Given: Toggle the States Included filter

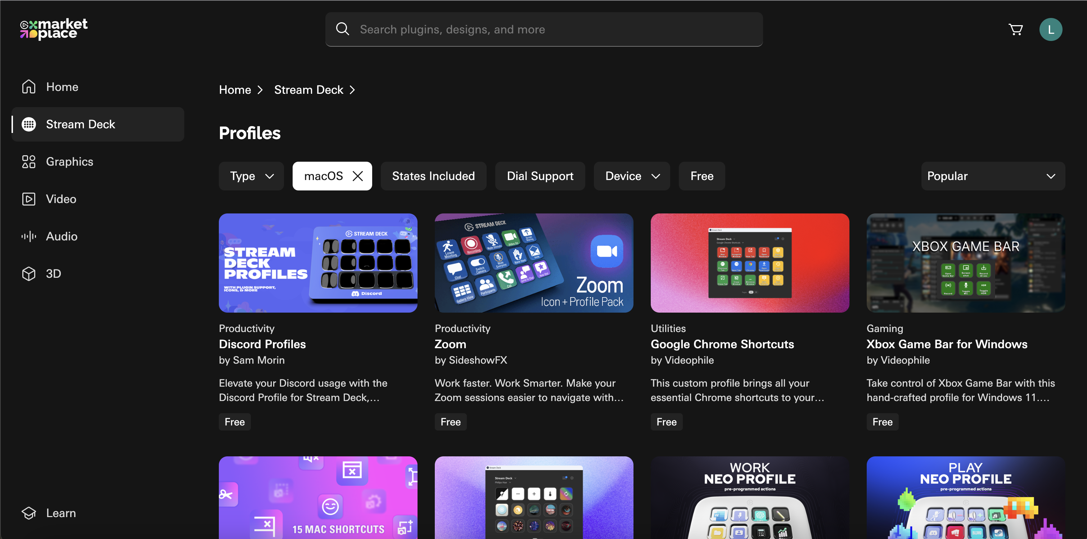Looking at the screenshot, I should pyautogui.click(x=433, y=176).
